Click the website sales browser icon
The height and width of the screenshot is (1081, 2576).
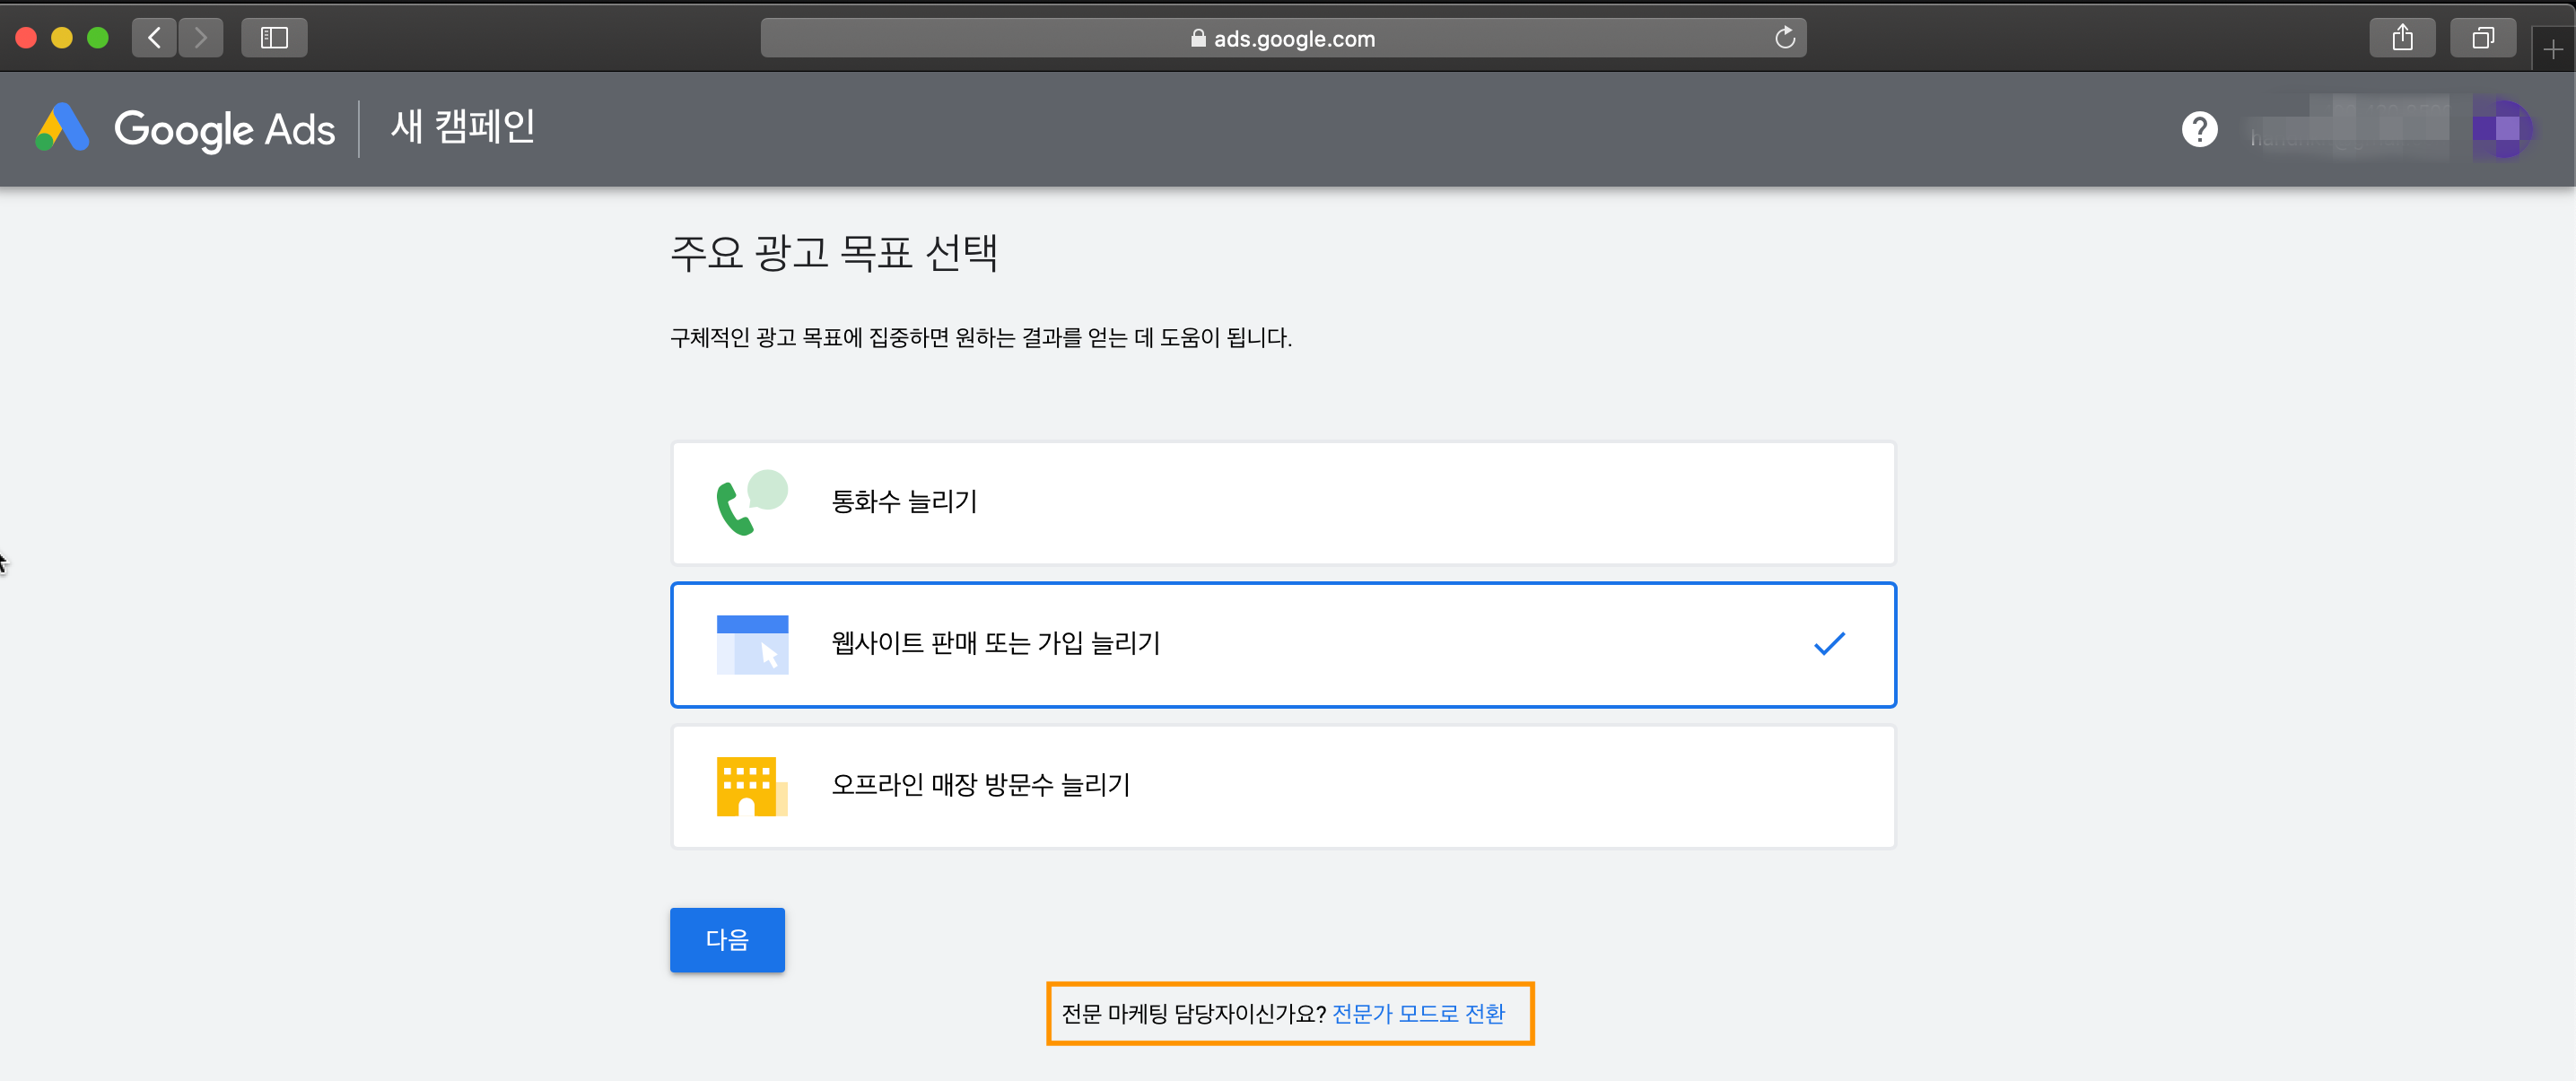point(752,644)
